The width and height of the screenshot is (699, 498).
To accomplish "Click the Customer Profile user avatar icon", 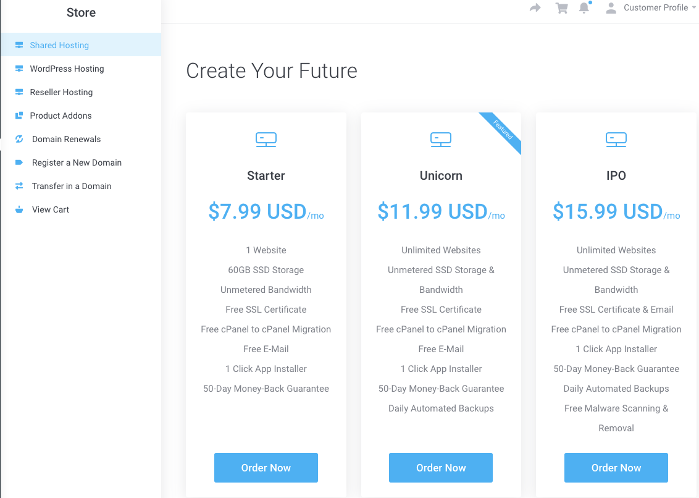I will pos(611,8).
